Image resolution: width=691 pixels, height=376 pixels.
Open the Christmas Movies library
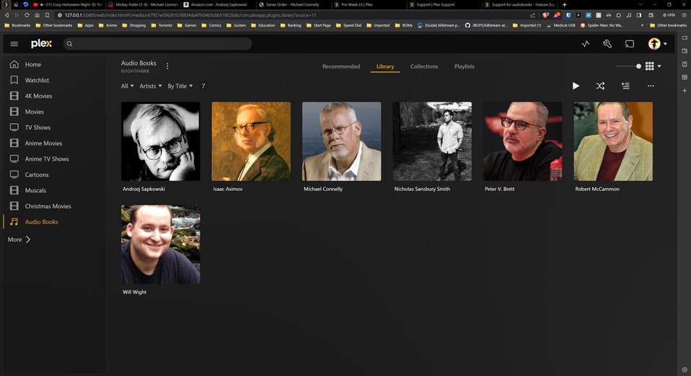[54, 206]
